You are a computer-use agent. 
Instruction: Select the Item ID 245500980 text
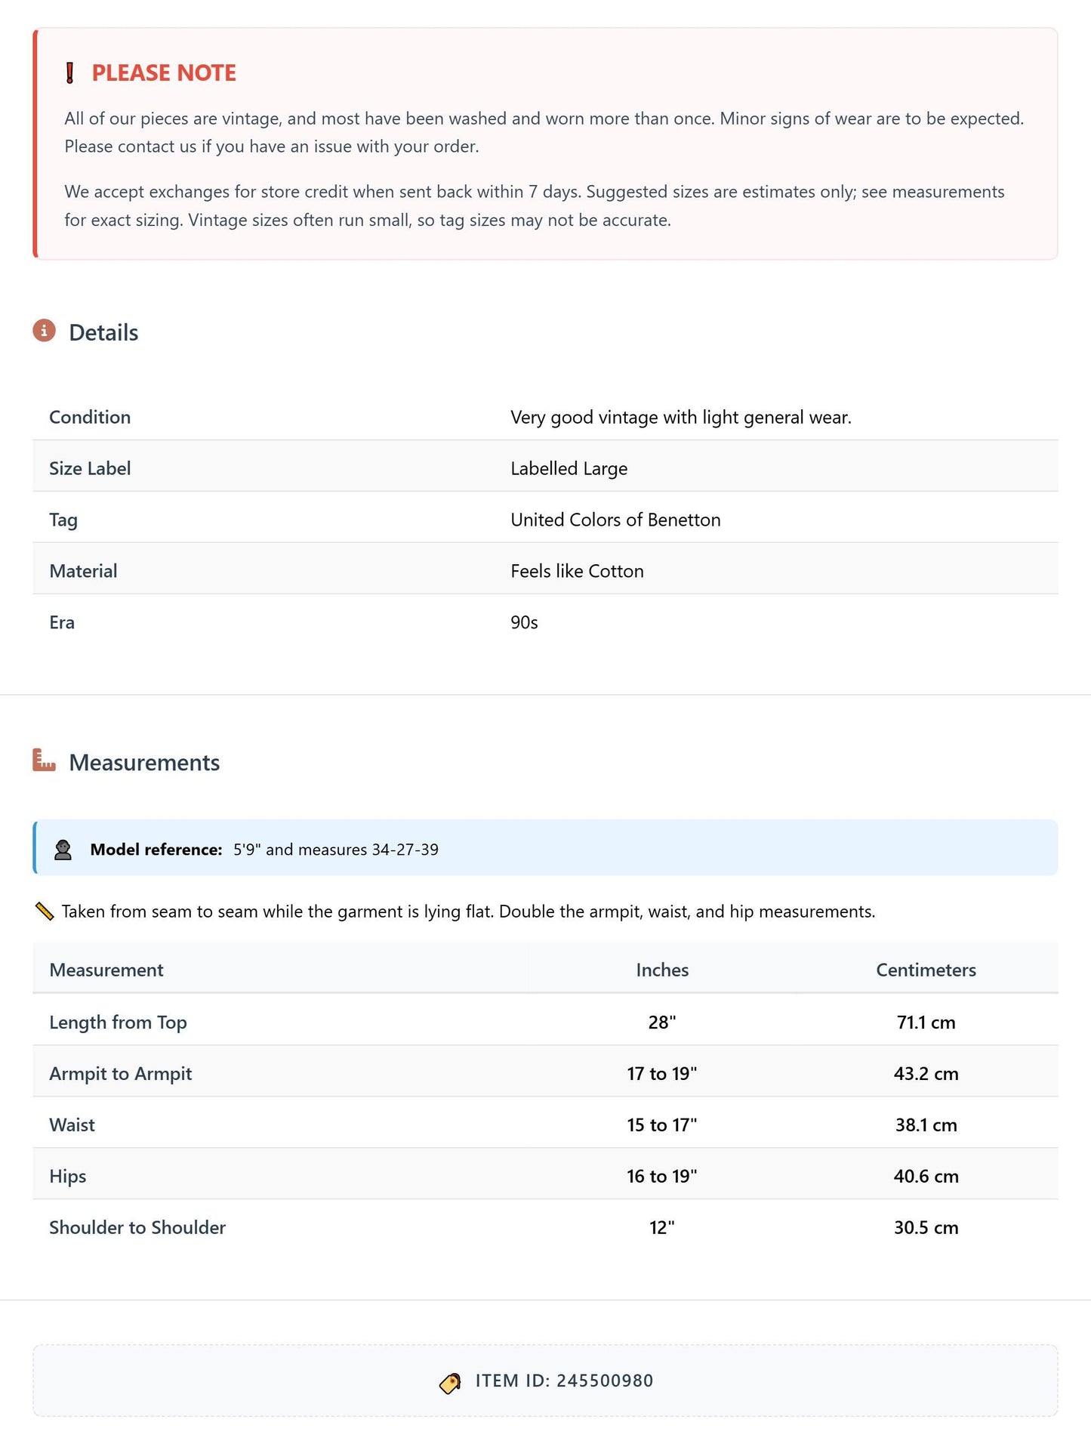[x=564, y=1381]
